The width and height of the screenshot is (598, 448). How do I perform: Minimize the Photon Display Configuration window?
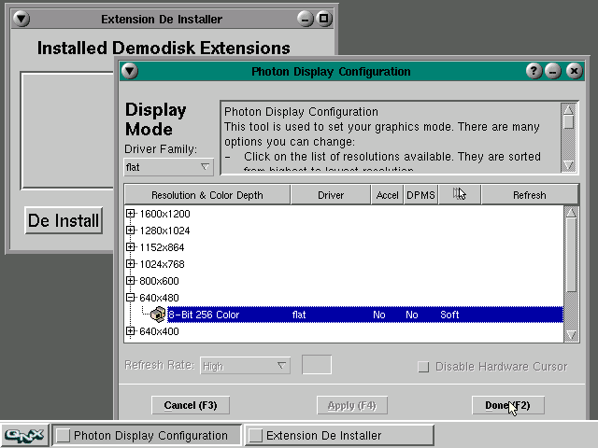click(x=553, y=71)
